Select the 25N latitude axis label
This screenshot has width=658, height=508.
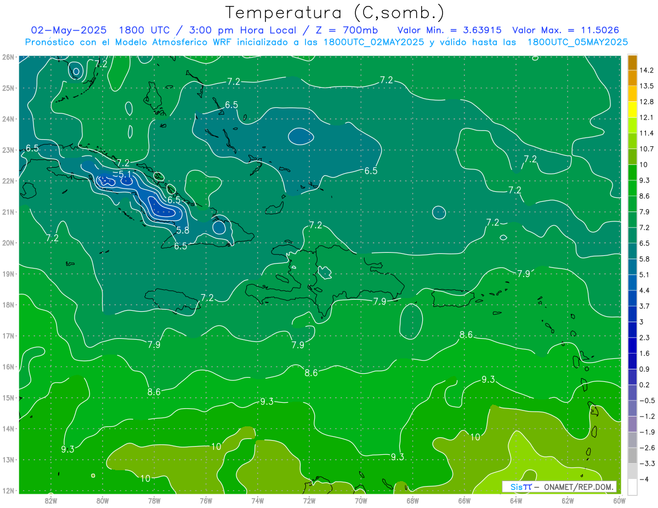8,88
